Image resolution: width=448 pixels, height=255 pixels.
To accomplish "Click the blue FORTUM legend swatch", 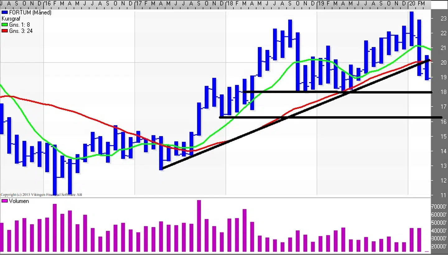I will point(4,12).
